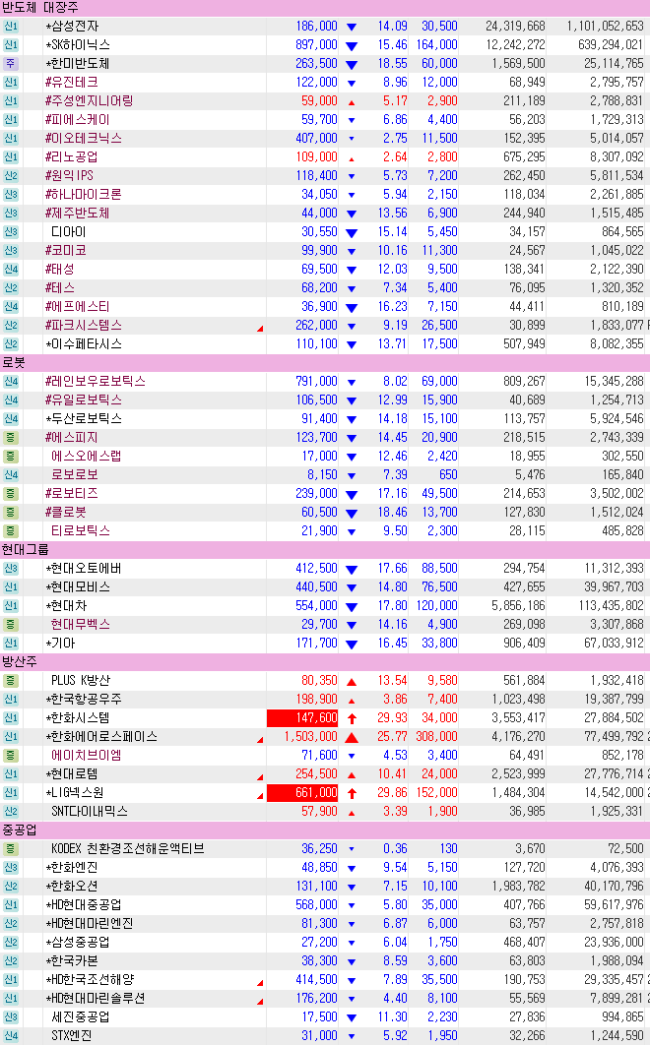Viewport: 650px width, 1045px height.
Task: Click the blue down triangle in 현대차 row
Action: [x=352, y=607]
